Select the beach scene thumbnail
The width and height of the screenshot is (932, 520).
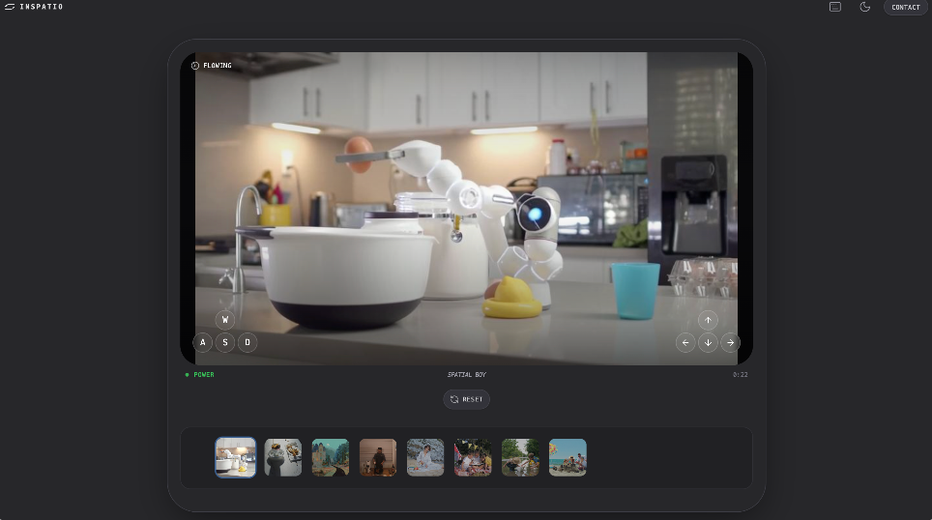pyautogui.click(x=568, y=457)
